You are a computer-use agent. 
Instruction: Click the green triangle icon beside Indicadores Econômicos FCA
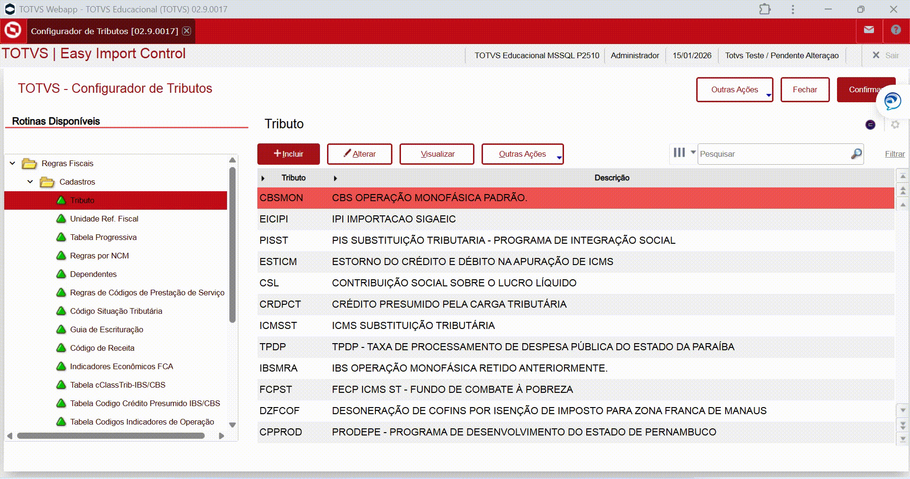61,366
